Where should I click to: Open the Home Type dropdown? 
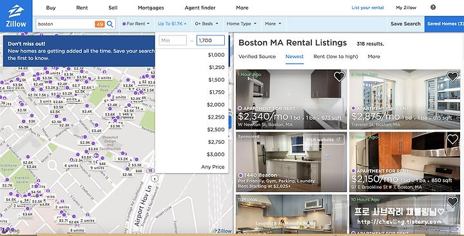[242, 24]
